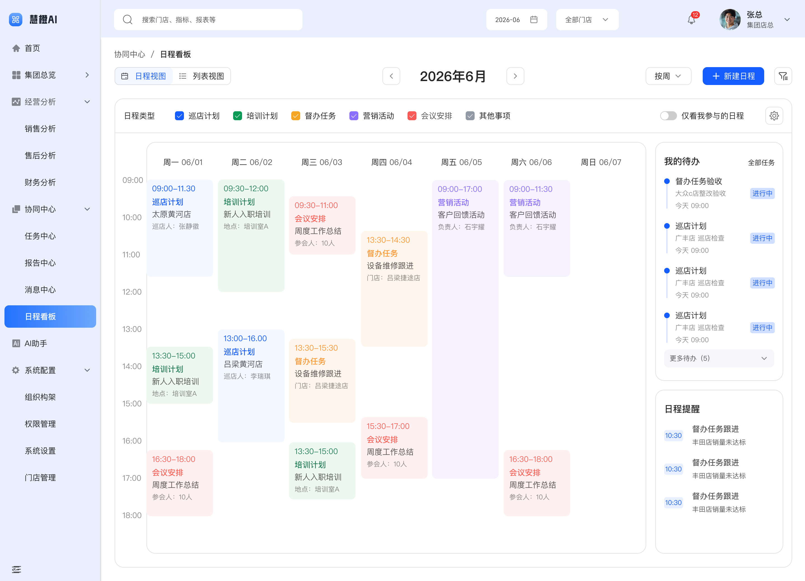This screenshot has height=581, width=805.
Task: Open user account dropdown chevron
Action: click(x=787, y=20)
